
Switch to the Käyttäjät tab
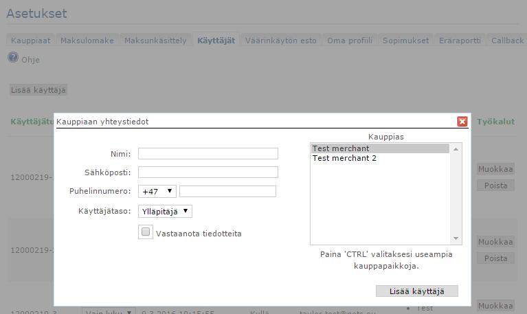(x=216, y=41)
